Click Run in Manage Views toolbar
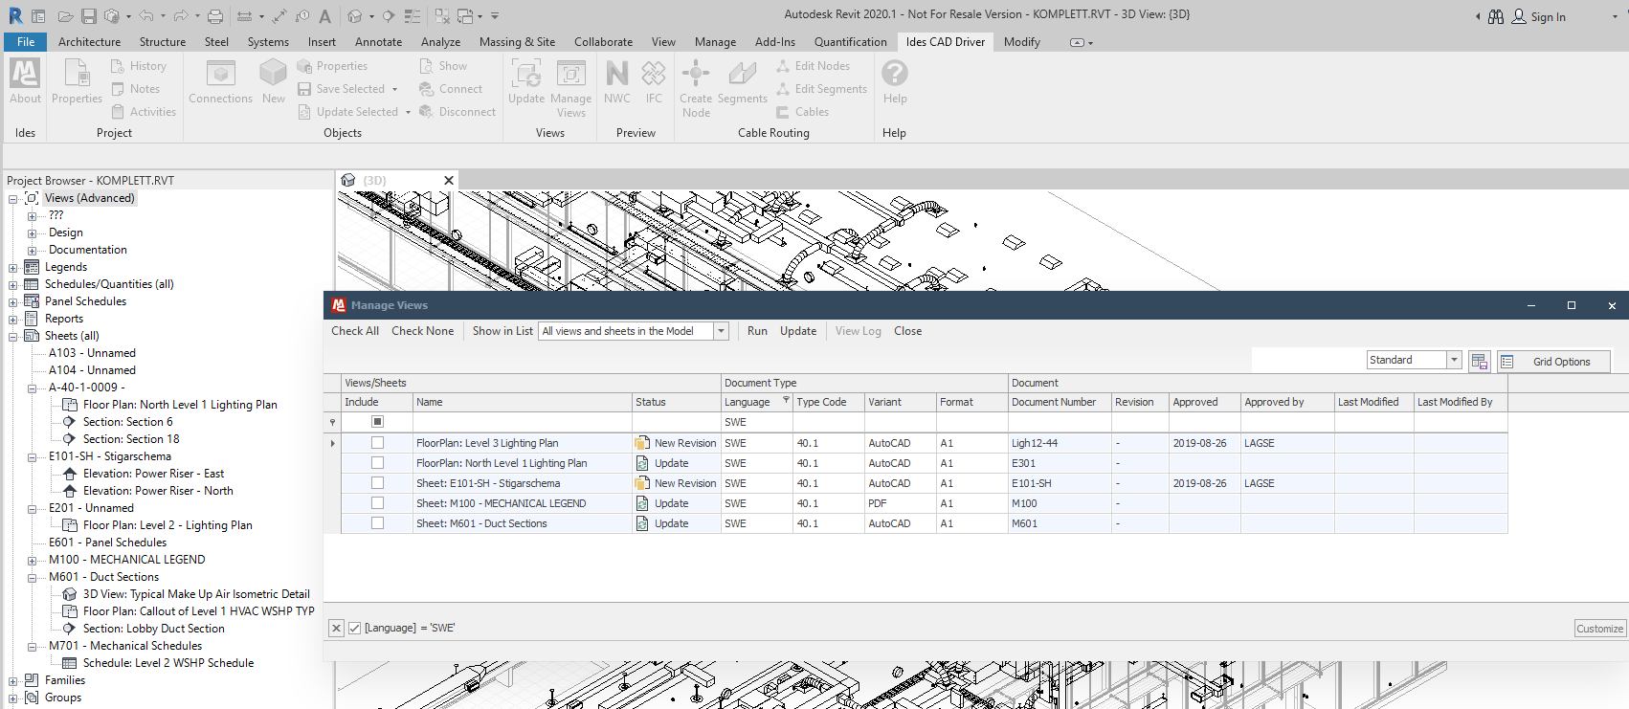Screen dimensions: 1629x709 [757, 331]
